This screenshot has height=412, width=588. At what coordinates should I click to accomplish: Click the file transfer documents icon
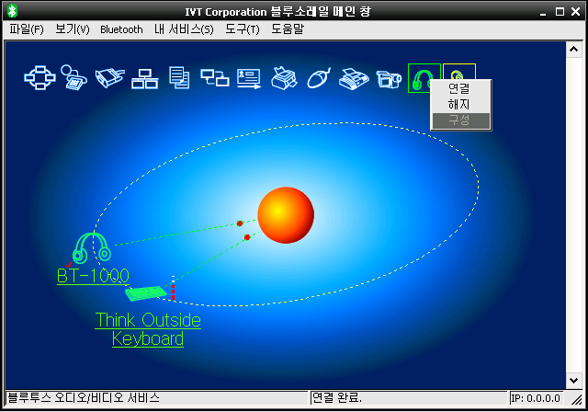tap(179, 77)
